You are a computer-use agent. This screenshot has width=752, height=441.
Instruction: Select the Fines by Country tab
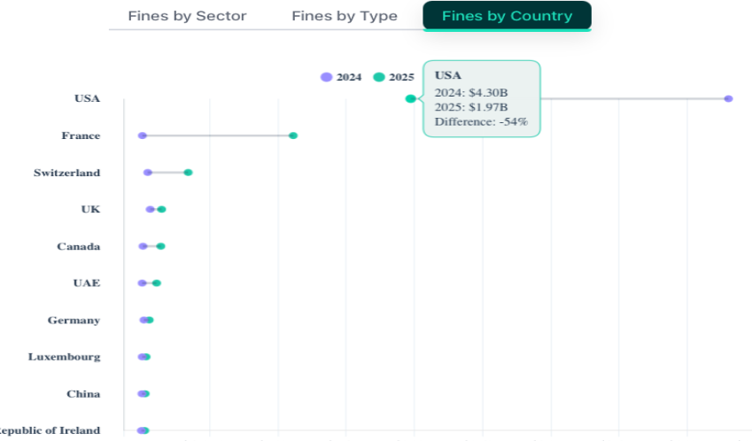pyautogui.click(x=507, y=16)
